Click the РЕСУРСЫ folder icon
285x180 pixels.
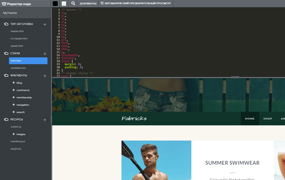tap(6, 119)
